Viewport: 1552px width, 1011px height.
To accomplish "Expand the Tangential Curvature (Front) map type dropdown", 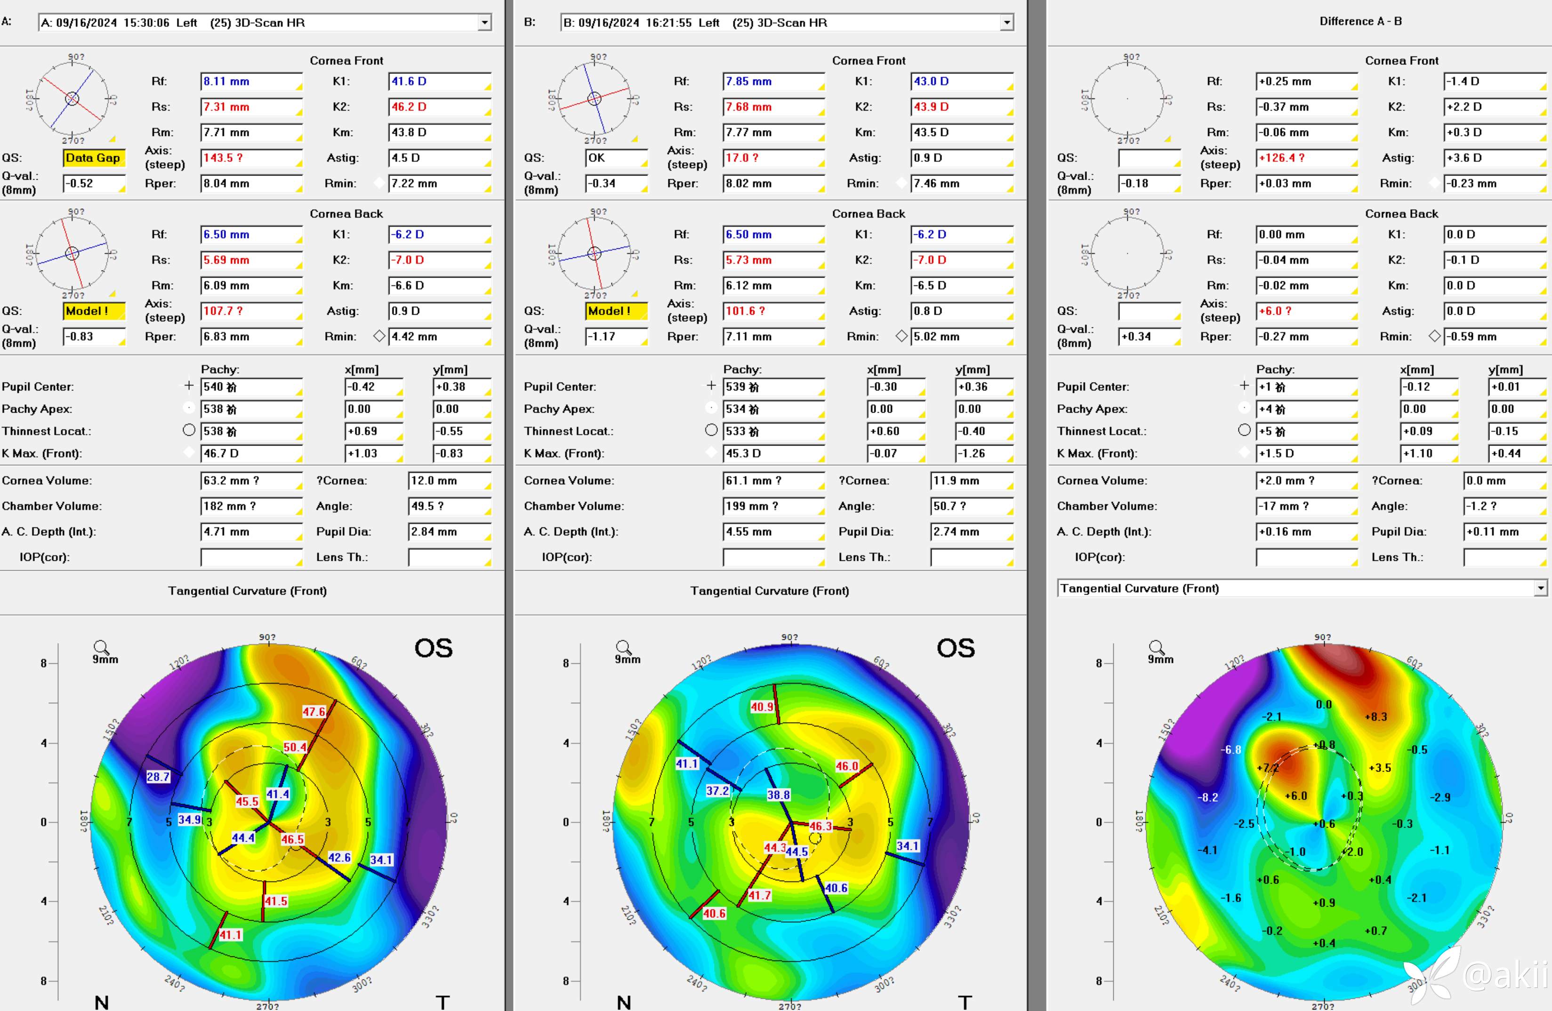I will click(x=1540, y=589).
